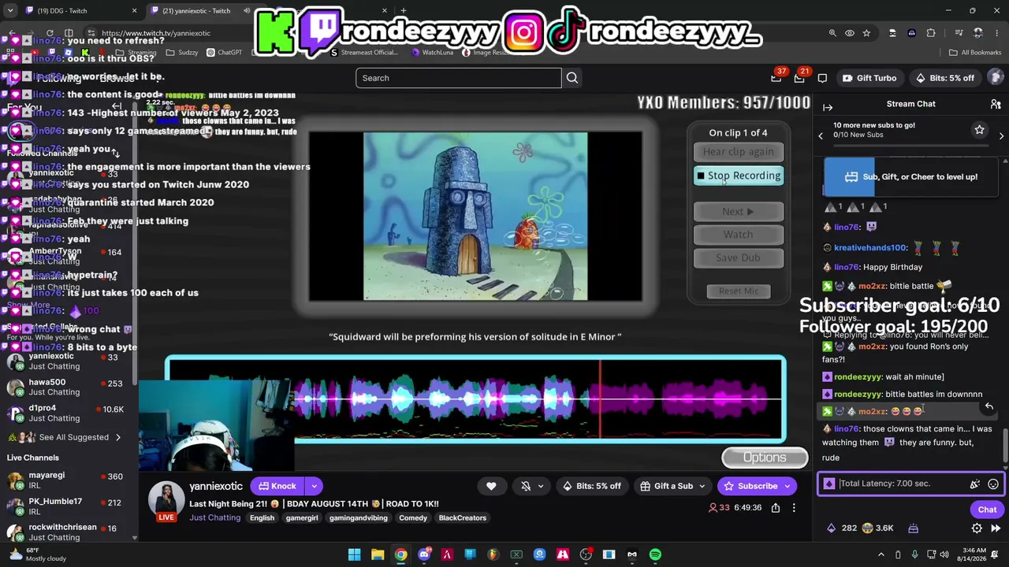Open File Explorer from the taskbar
This screenshot has height=567, width=1009.
tap(378, 554)
